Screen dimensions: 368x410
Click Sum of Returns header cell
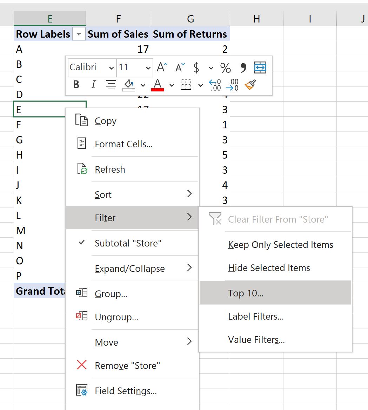click(190, 34)
